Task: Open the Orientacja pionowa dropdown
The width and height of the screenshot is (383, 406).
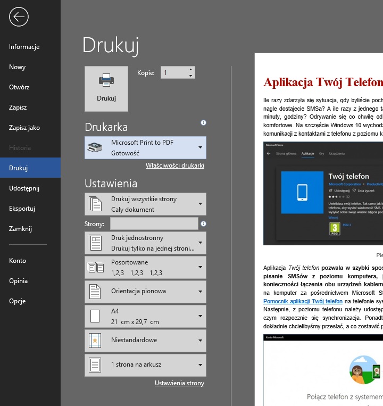Action: point(200,292)
